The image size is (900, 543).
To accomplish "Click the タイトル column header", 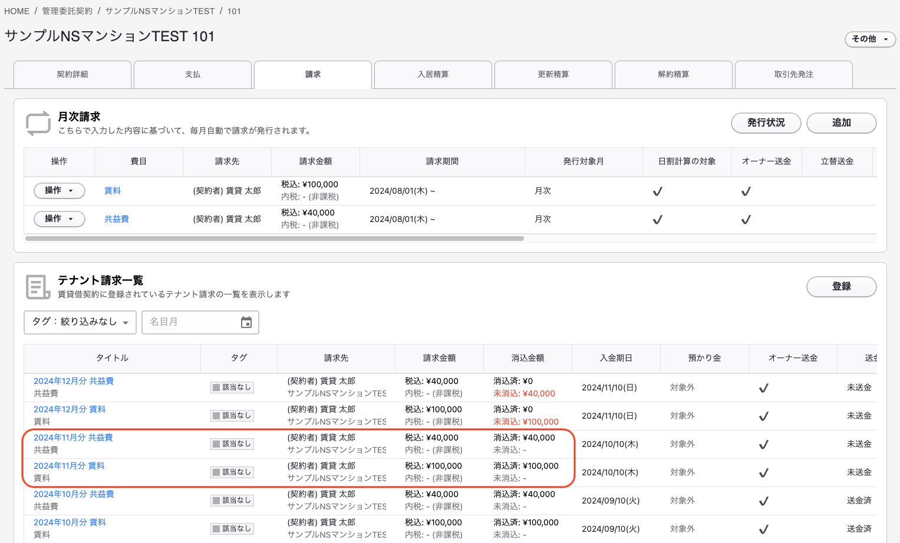I will pos(112,358).
